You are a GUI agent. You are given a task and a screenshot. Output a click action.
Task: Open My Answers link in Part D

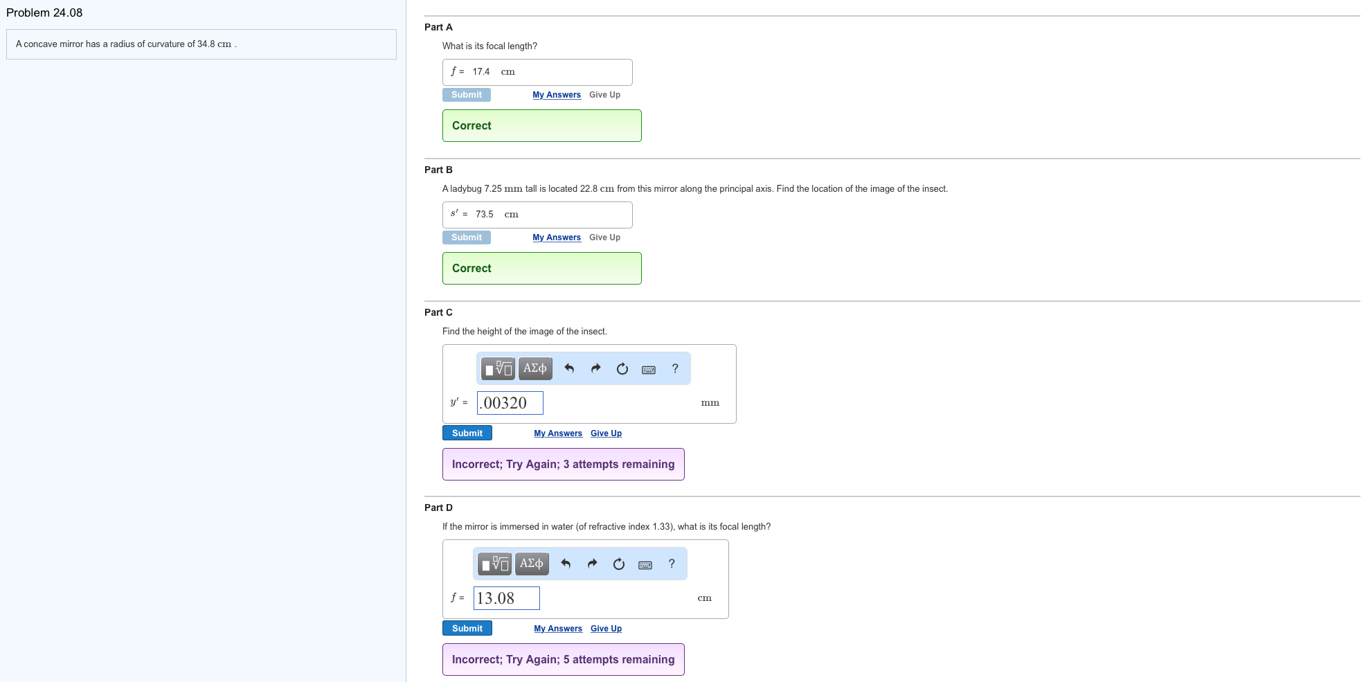click(x=558, y=629)
